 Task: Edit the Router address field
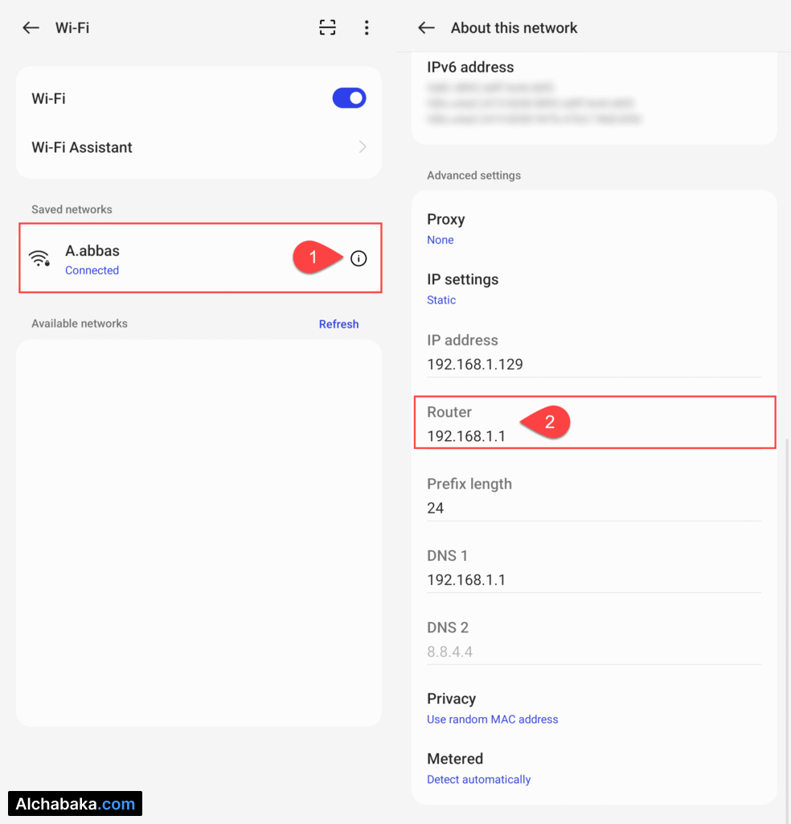[x=466, y=436]
